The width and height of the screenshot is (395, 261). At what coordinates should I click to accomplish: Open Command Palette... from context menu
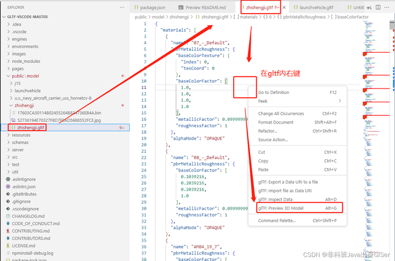point(297,220)
